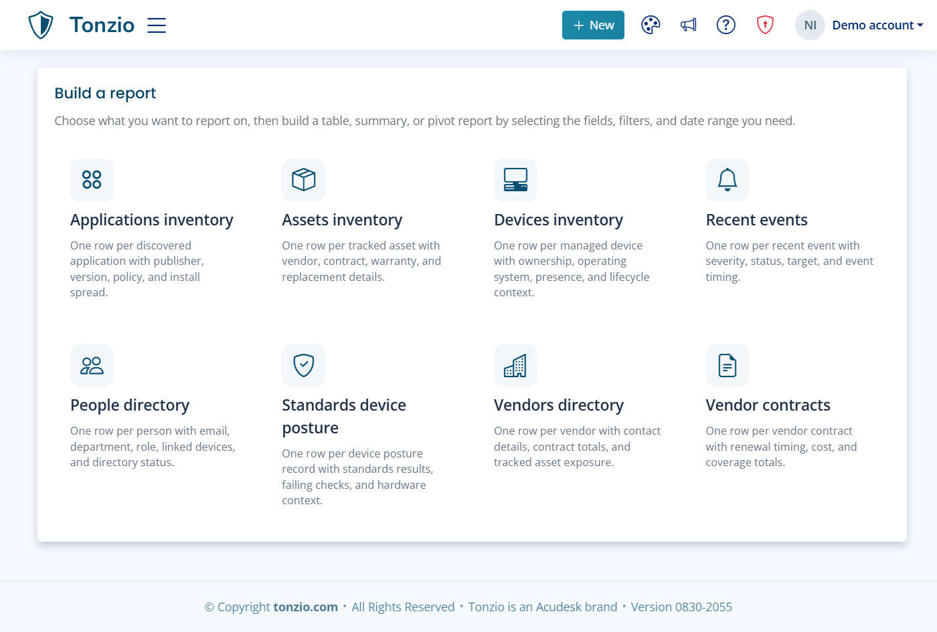
Task: Click the 'Version 0830-2055' footer text
Action: [681, 607]
